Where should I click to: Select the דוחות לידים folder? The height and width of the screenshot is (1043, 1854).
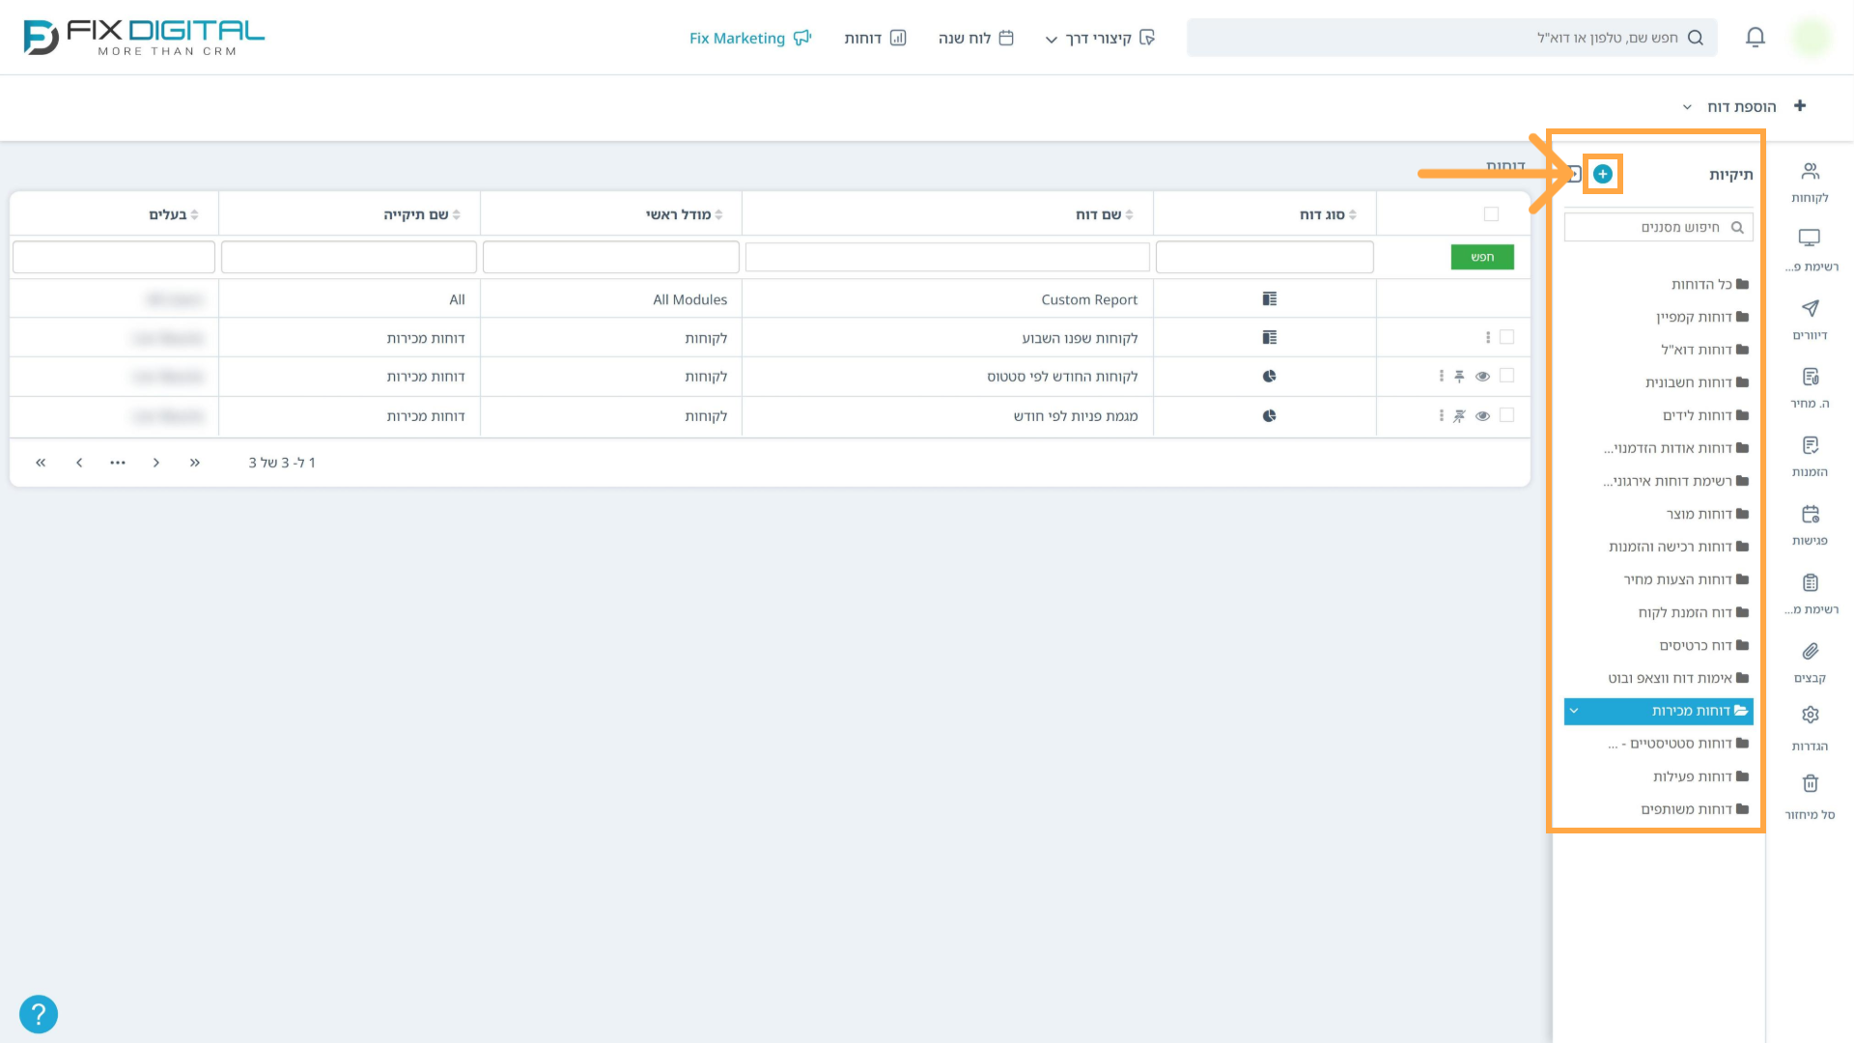1705,415
